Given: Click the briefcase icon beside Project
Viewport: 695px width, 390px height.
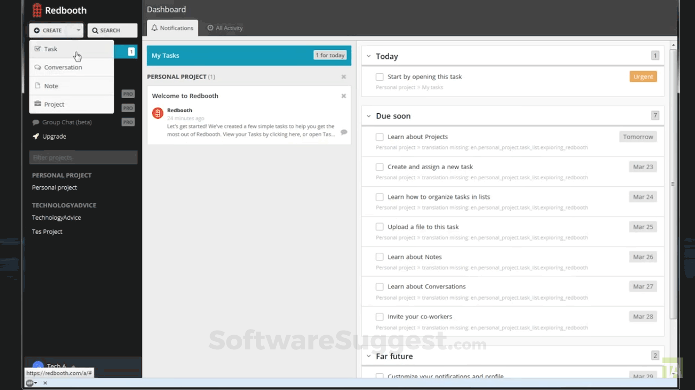Looking at the screenshot, I should 38,104.
